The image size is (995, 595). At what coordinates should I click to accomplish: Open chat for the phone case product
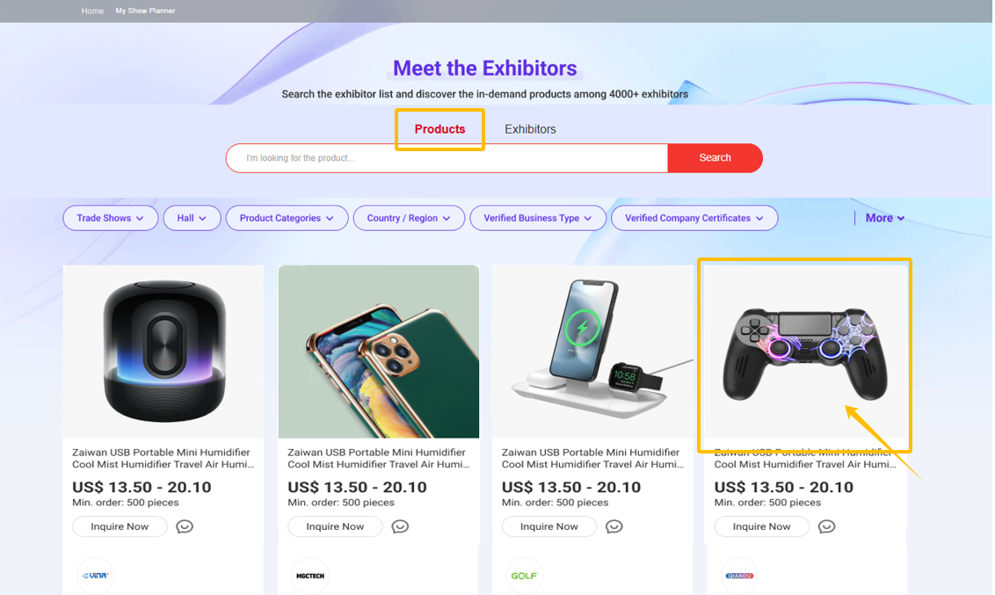click(x=400, y=526)
